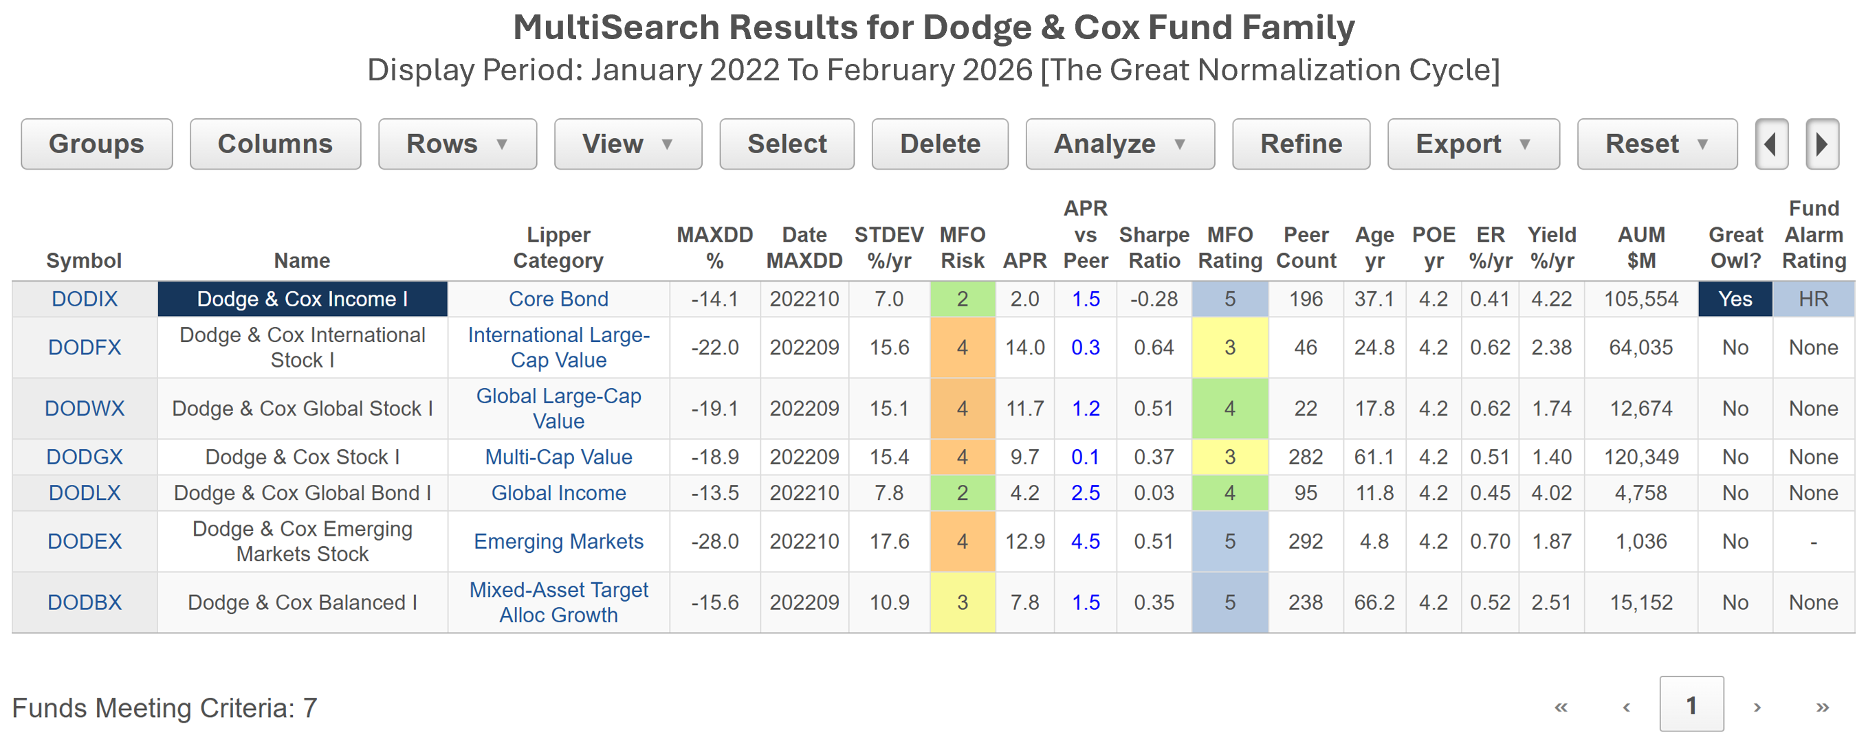The width and height of the screenshot is (1866, 739).
Task: Open the Emerging Markets category link
Action: tap(558, 541)
